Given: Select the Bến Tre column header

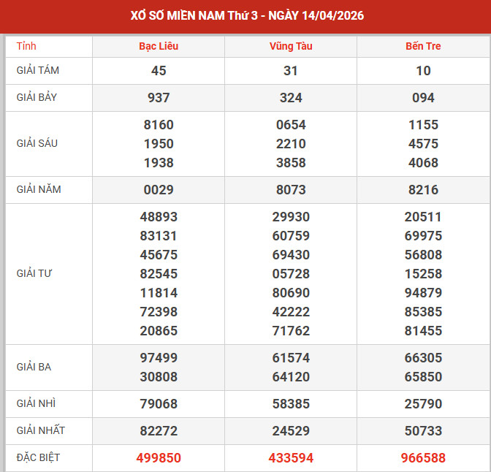Looking at the screenshot, I should [423, 46].
